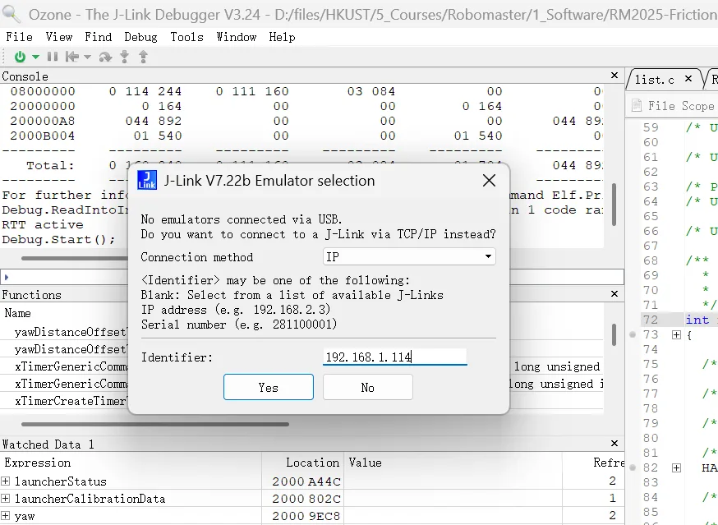The image size is (718, 525).
Task: Expand the code fold at line 73
Action: 676,335
